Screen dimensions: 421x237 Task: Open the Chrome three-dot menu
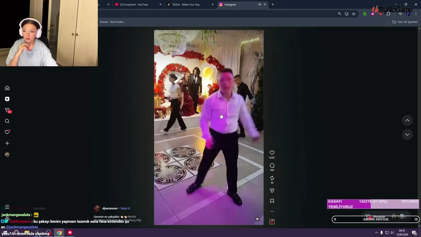click(416, 14)
